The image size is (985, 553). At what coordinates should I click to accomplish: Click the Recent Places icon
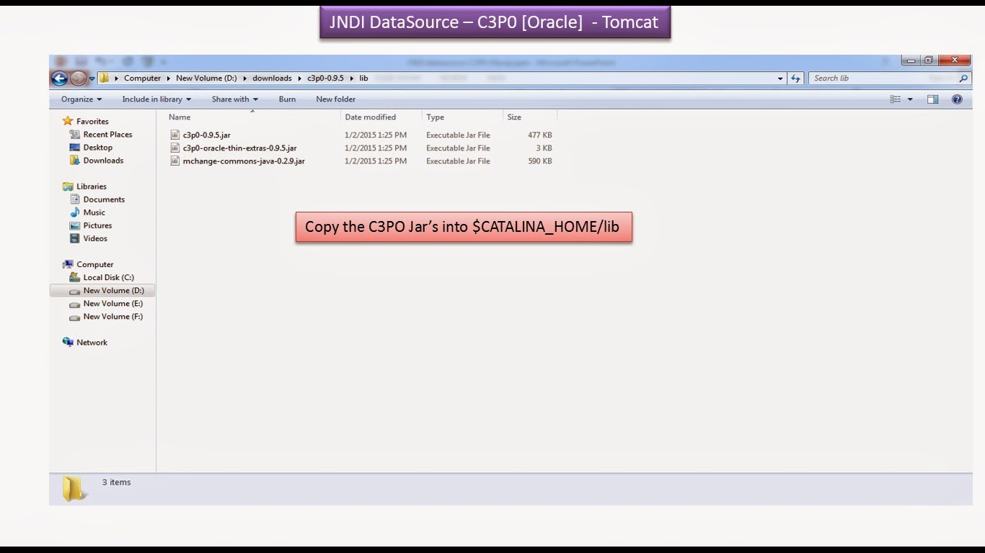(x=74, y=135)
